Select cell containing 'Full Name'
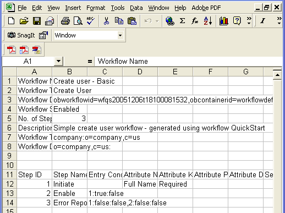This screenshot has height=213, width=285. point(140,184)
